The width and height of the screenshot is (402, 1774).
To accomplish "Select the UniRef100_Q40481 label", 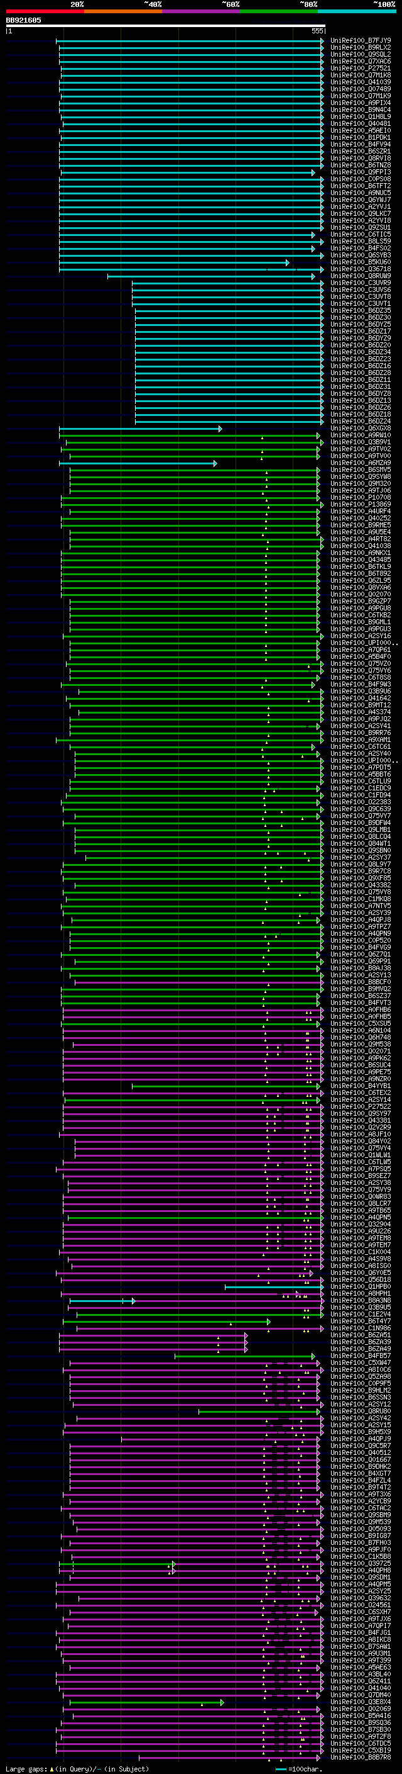I will click(360, 124).
